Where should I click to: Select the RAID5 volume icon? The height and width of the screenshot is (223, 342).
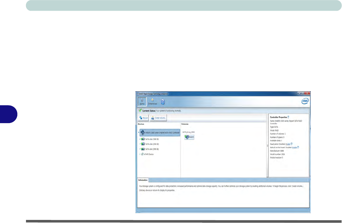pos(189,137)
